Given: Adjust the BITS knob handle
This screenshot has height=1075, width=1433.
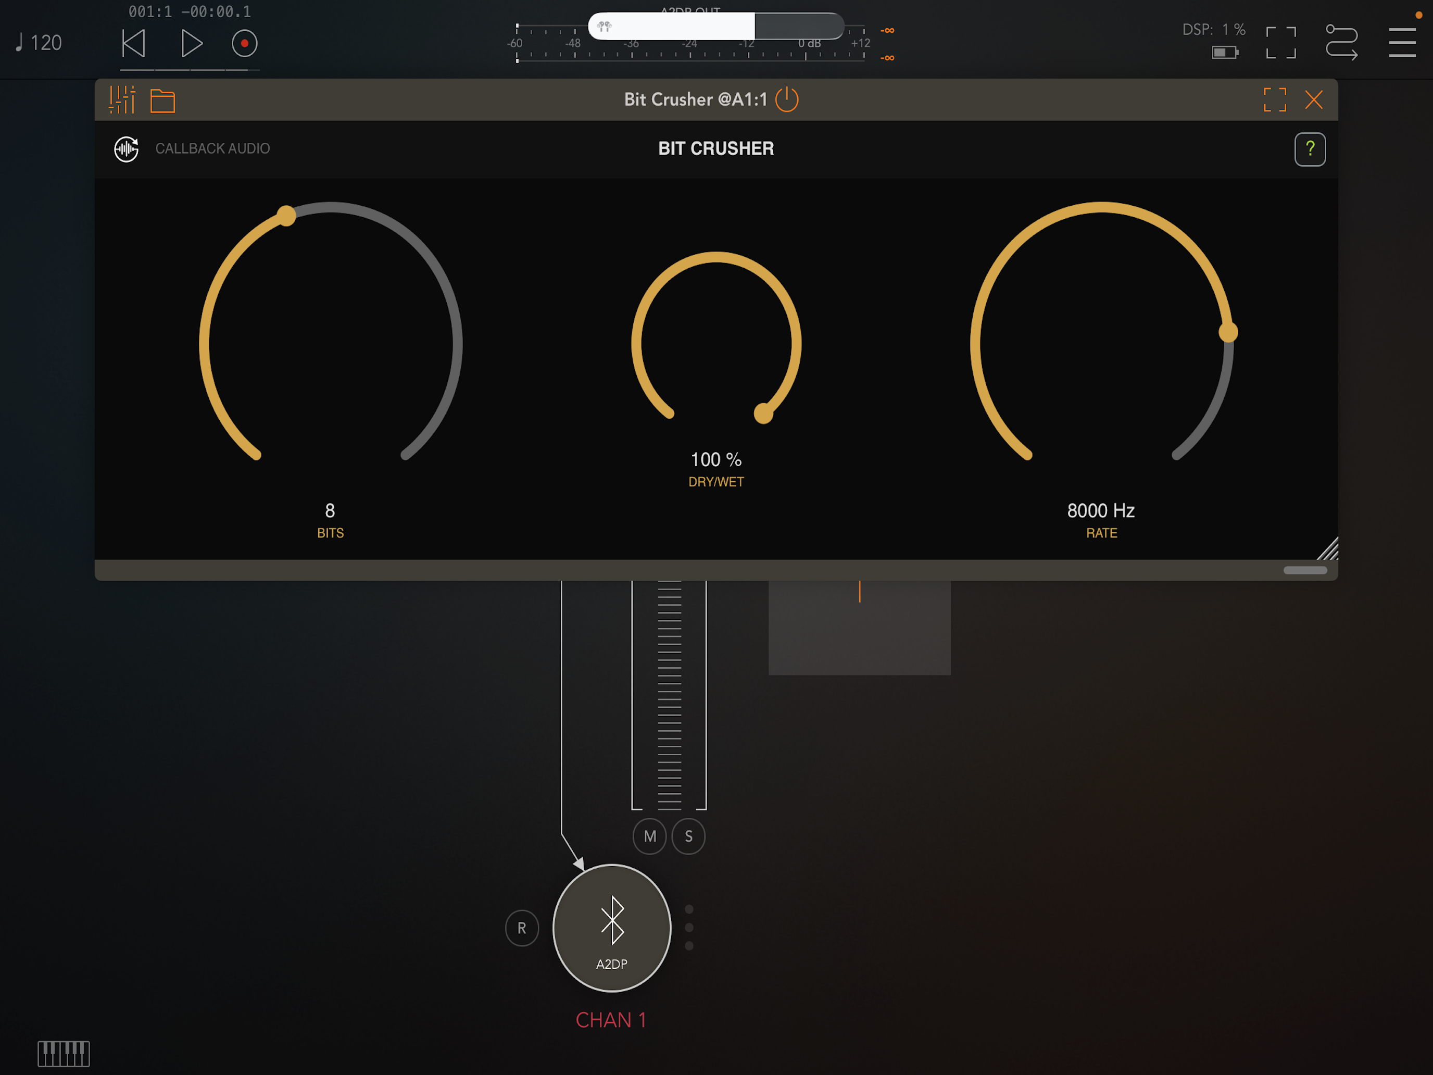Looking at the screenshot, I should tap(286, 216).
